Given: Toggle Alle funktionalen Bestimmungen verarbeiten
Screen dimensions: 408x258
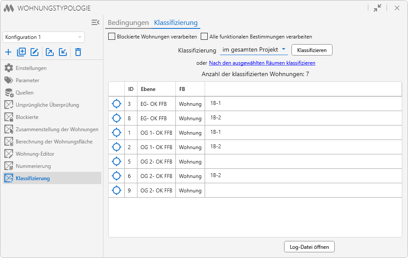Looking at the screenshot, I should (x=204, y=37).
